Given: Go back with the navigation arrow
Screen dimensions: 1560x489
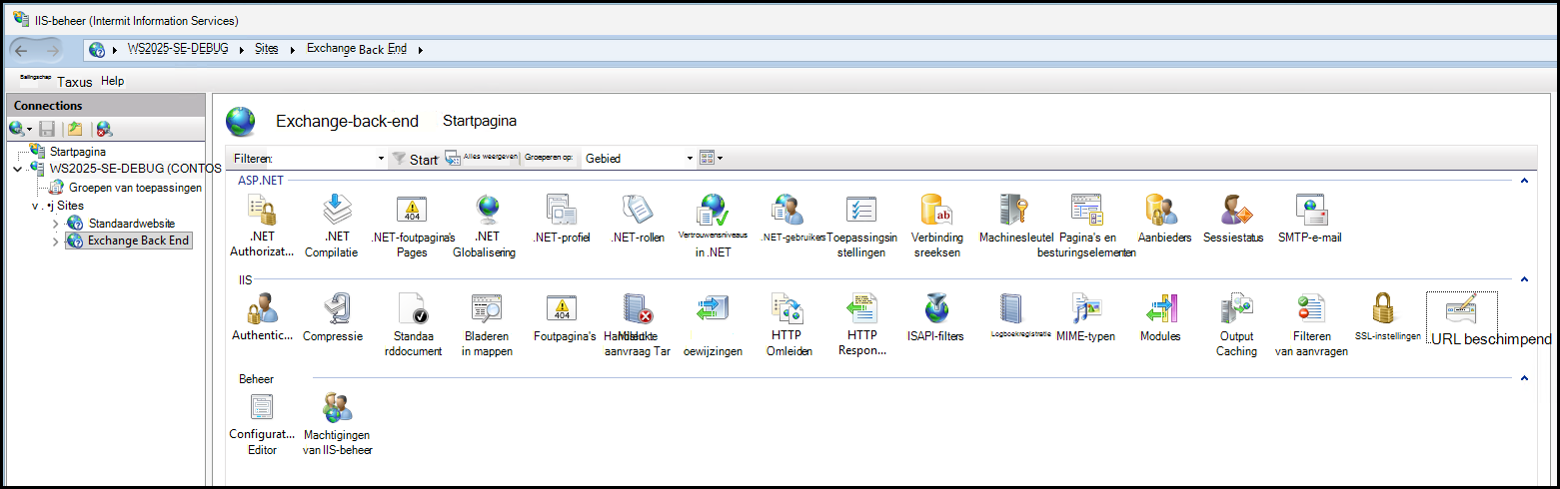Looking at the screenshot, I should pyautogui.click(x=21, y=49).
